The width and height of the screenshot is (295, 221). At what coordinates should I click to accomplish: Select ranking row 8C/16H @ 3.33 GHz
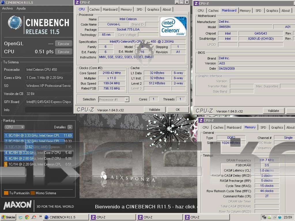click(x=38, y=136)
